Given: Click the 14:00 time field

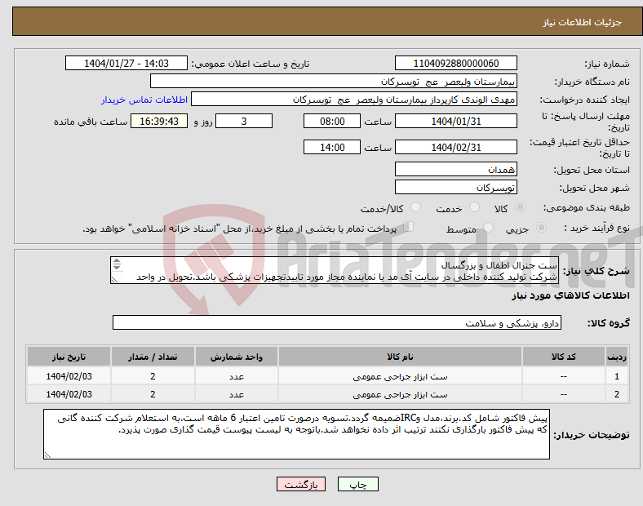Looking at the screenshot, I should pyautogui.click(x=332, y=147).
